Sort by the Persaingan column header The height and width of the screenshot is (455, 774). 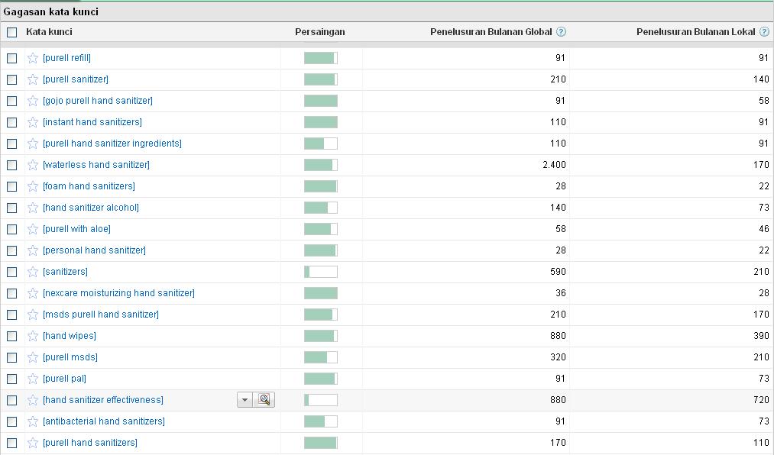click(x=319, y=32)
